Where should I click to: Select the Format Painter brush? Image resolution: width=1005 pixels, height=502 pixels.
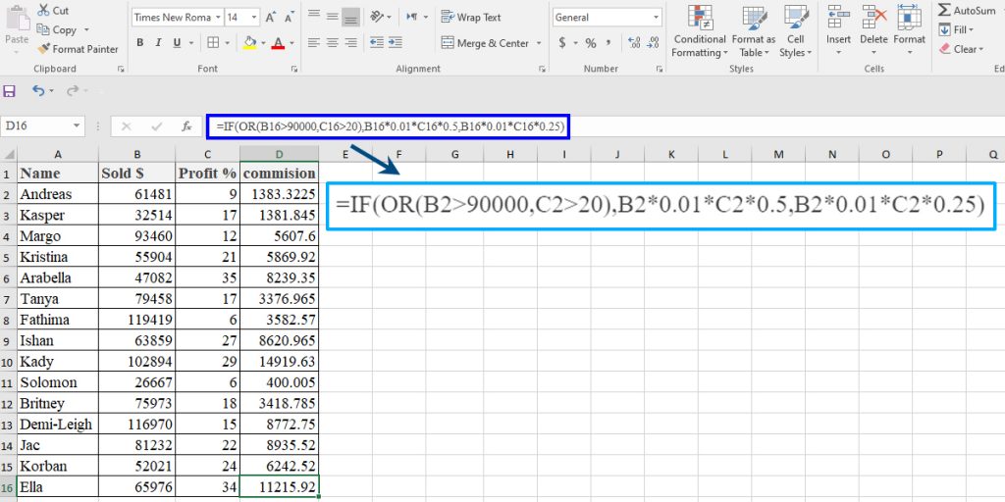coord(43,49)
